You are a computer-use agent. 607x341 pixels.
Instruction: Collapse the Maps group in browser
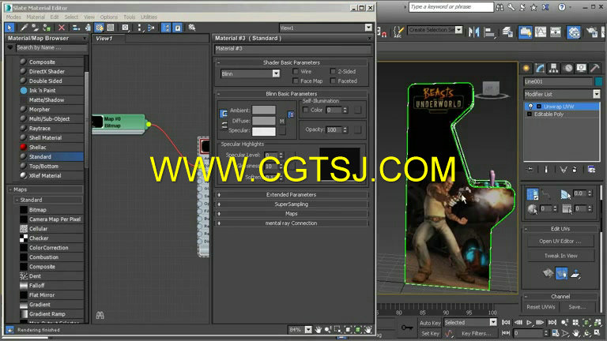(x=10, y=189)
